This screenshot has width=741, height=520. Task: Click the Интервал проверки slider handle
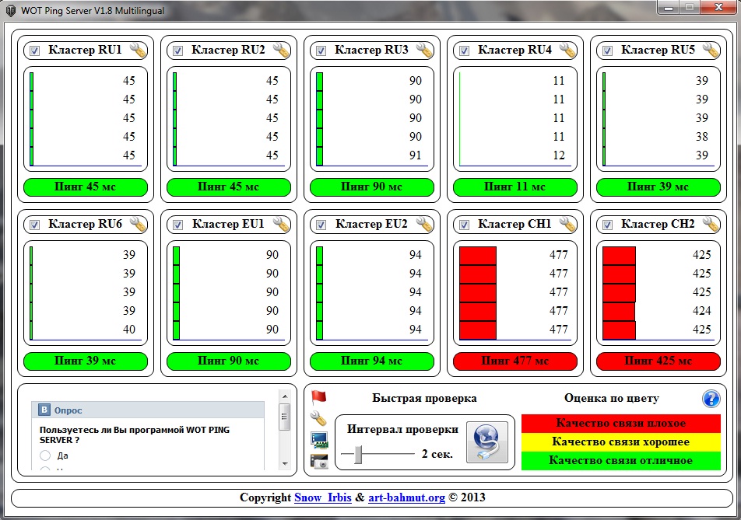(x=358, y=454)
